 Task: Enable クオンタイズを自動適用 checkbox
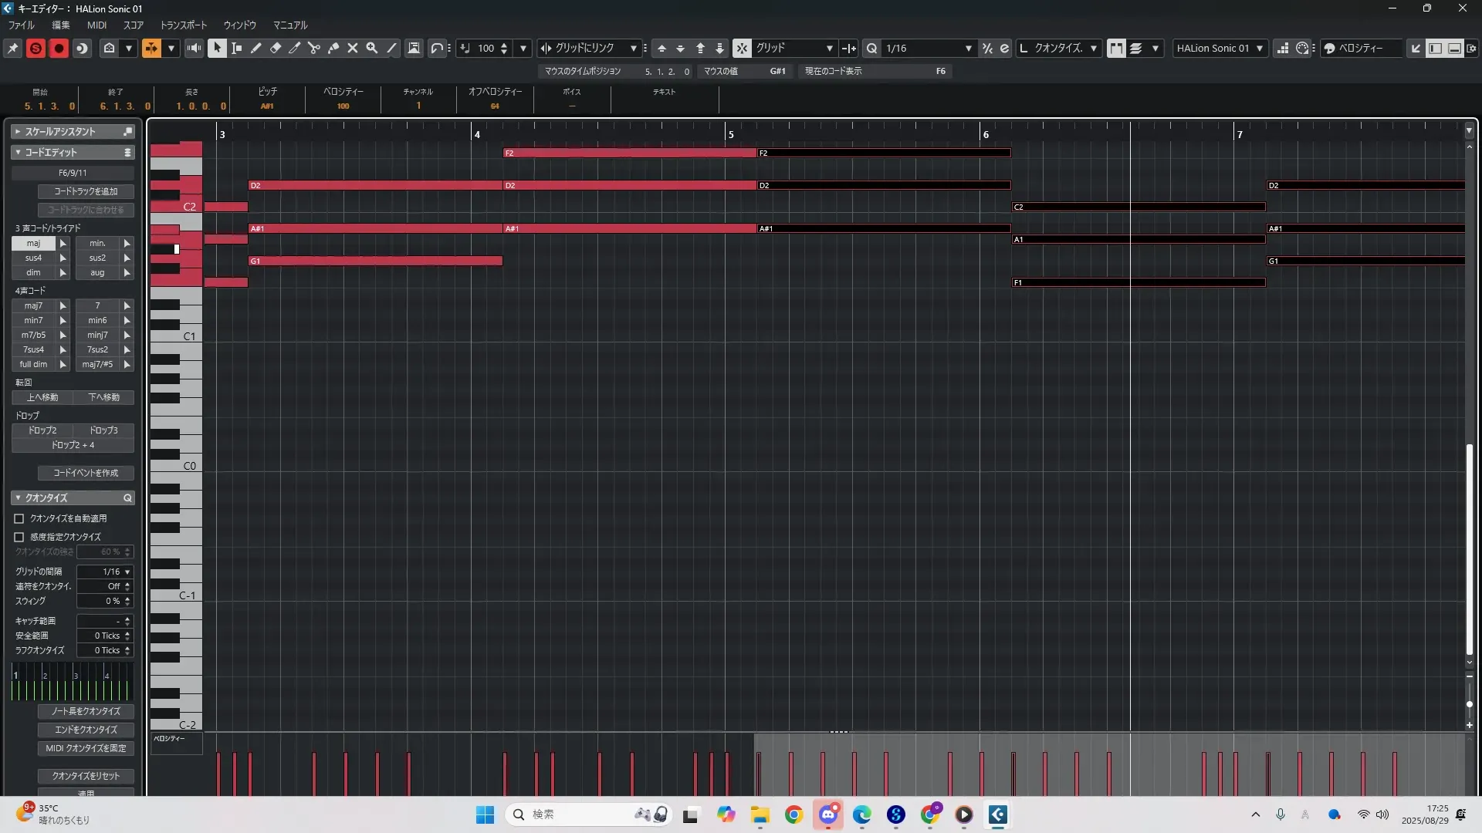tap(19, 519)
